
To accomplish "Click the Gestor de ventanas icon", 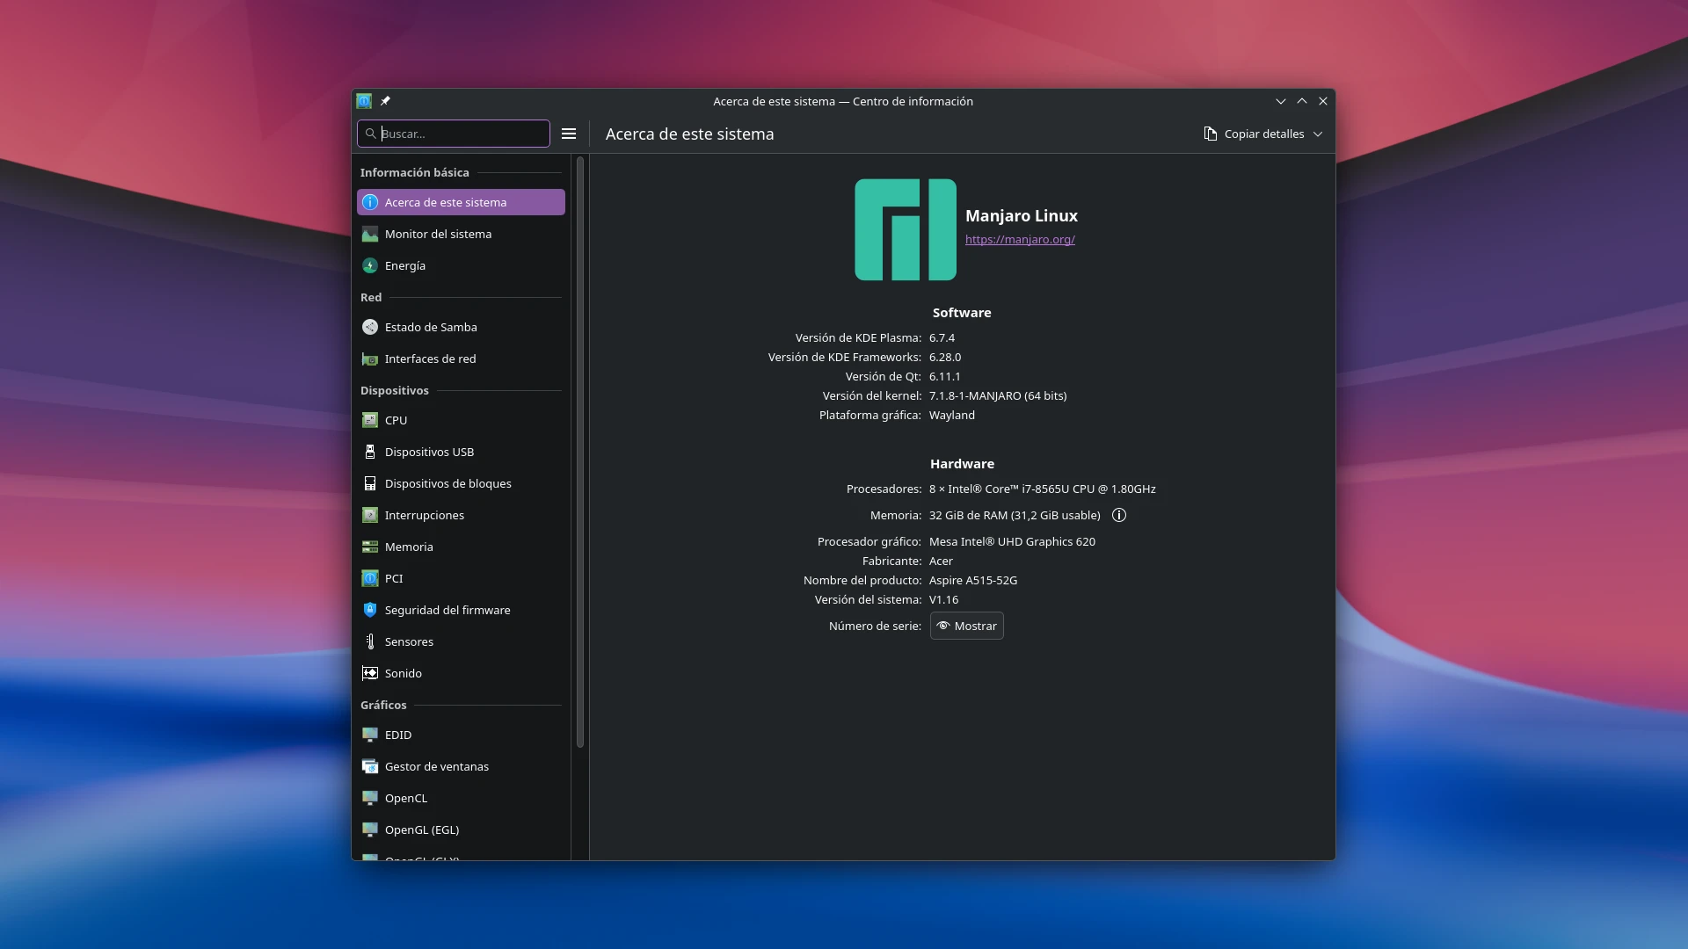I will click(x=370, y=766).
